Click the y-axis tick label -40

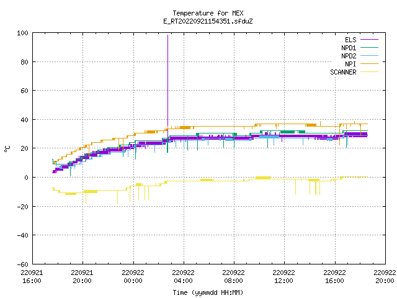point(22,235)
